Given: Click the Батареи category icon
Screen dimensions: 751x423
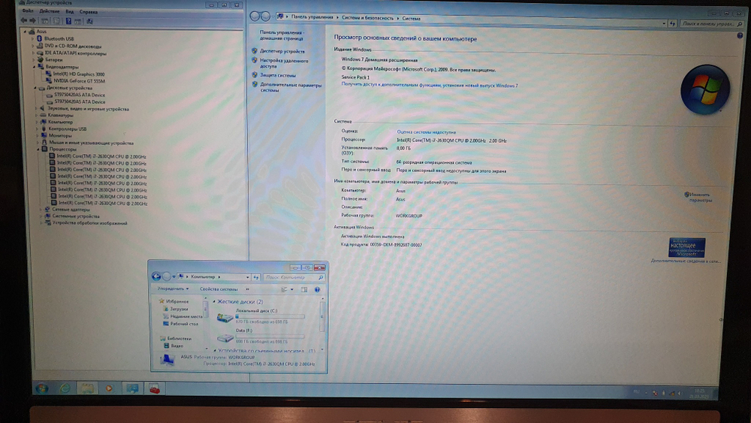Looking at the screenshot, I should pos(41,60).
